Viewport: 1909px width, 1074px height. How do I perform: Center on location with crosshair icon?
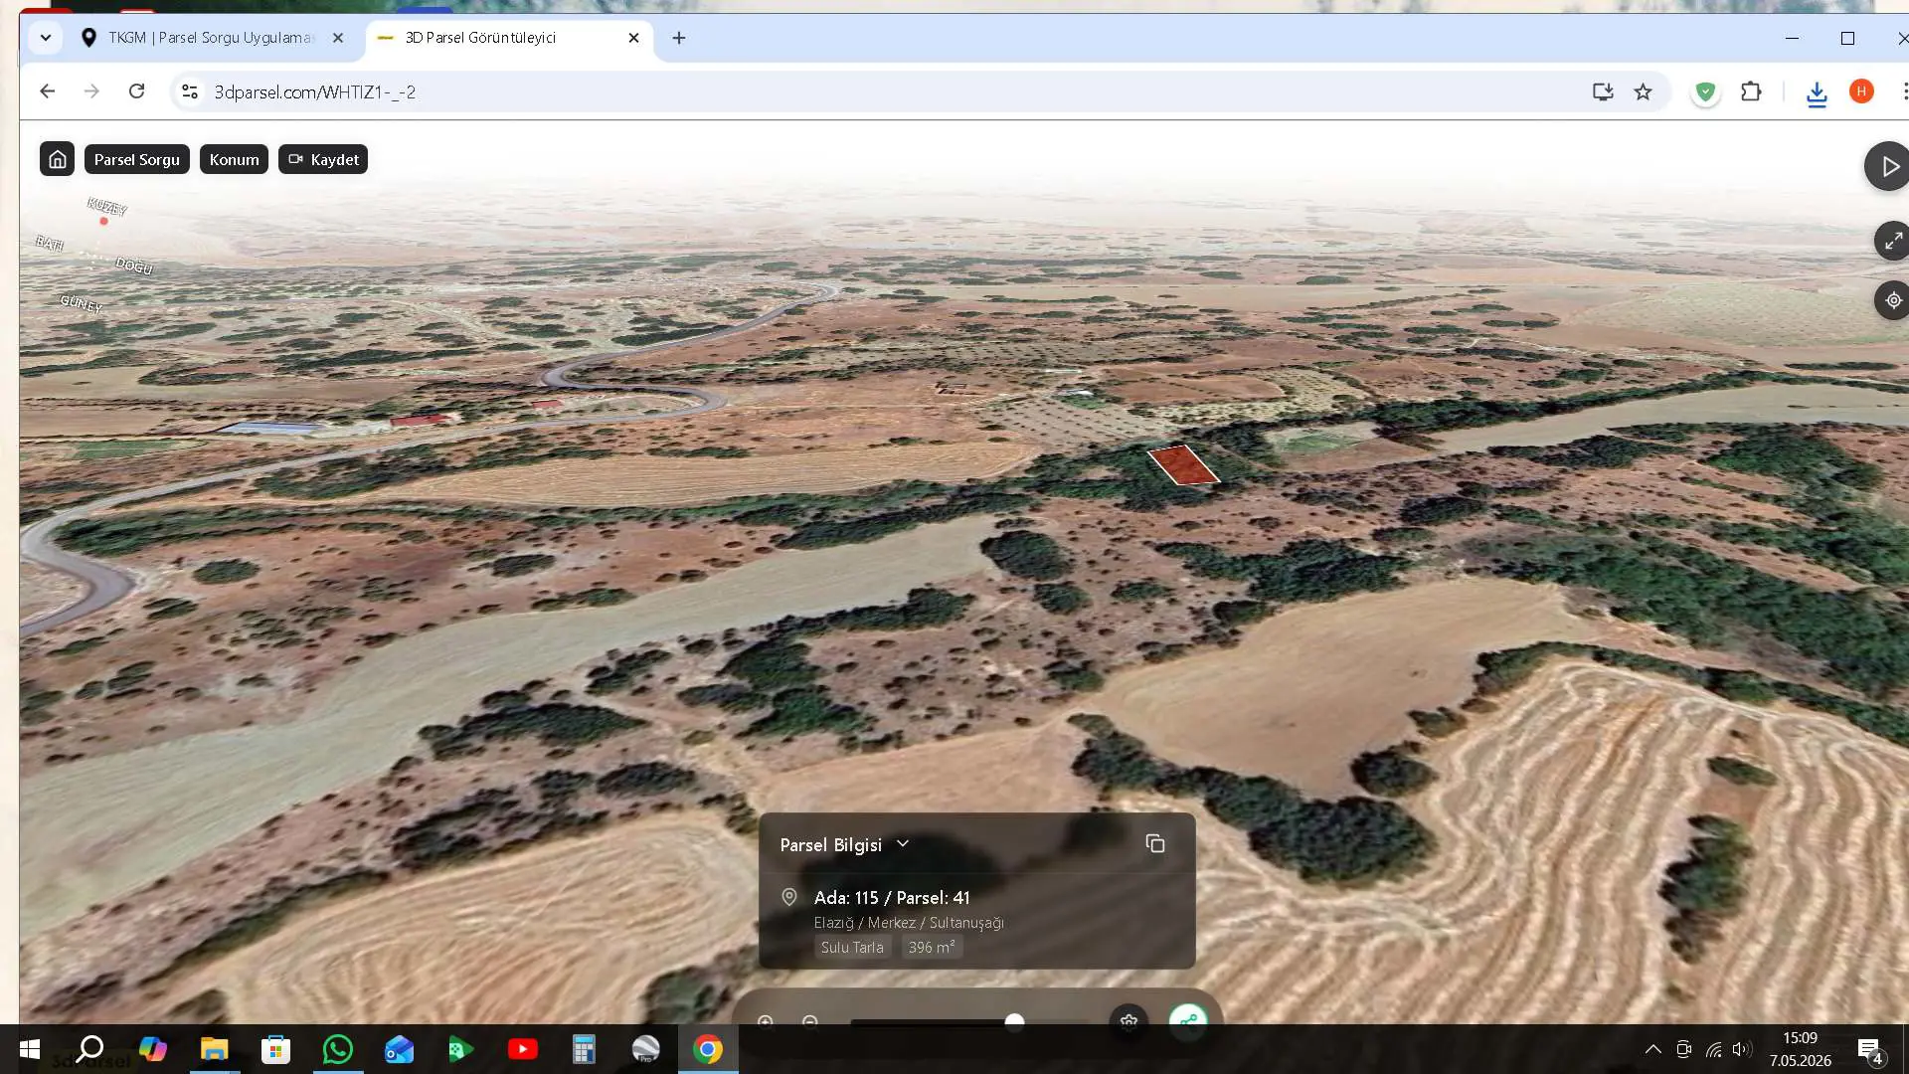point(1892,300)
